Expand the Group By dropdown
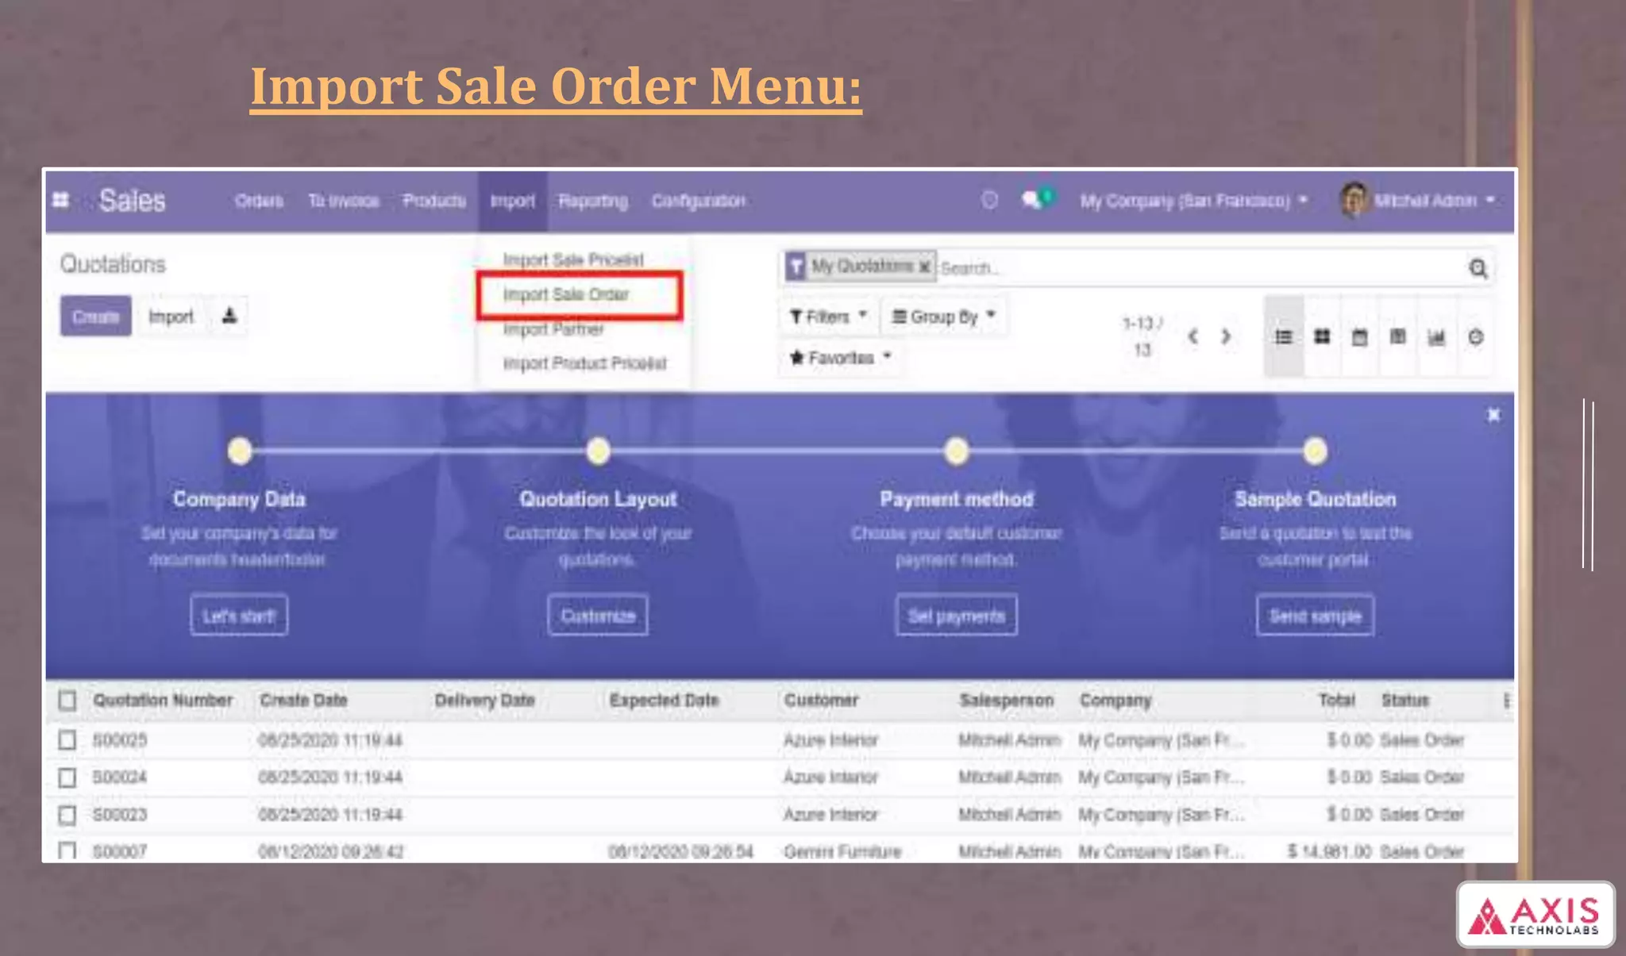 click(943, 317)
